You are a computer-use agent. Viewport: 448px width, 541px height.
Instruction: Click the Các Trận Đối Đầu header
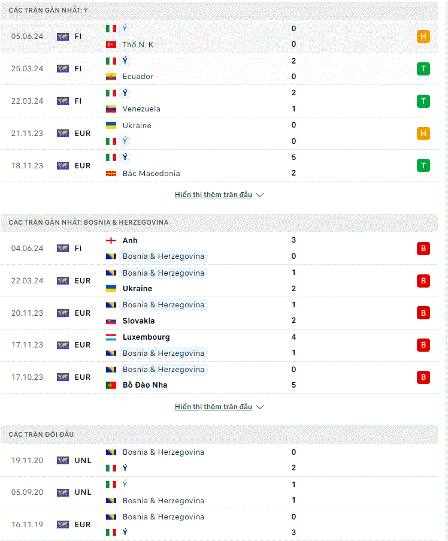click(x=41, y=434)
